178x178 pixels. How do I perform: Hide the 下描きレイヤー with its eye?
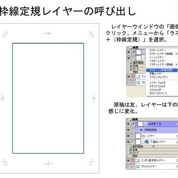[129, 142]
